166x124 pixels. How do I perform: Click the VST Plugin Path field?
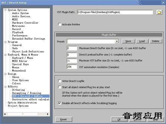115,12
